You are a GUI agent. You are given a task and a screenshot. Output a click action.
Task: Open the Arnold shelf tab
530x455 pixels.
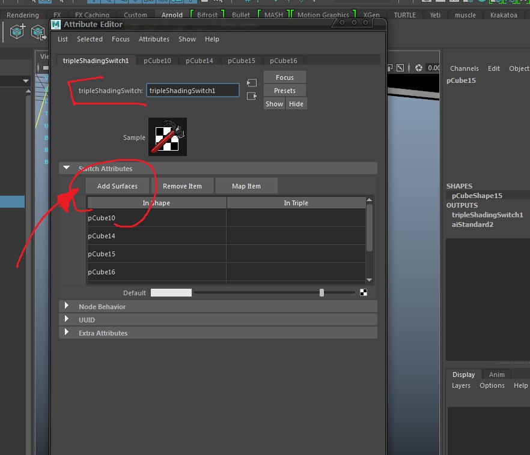(172, 15)
